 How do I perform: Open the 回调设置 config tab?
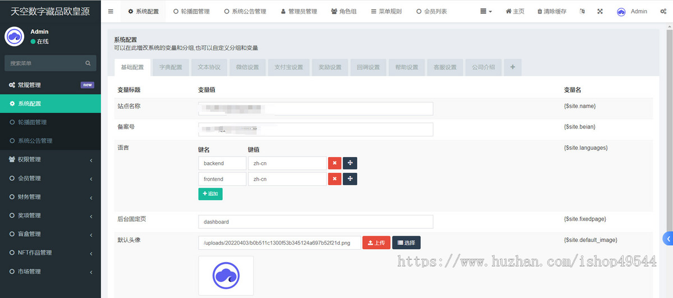click(x=368, y=67)
